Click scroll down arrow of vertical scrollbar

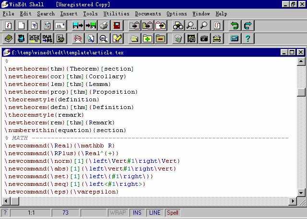[301, 193]
